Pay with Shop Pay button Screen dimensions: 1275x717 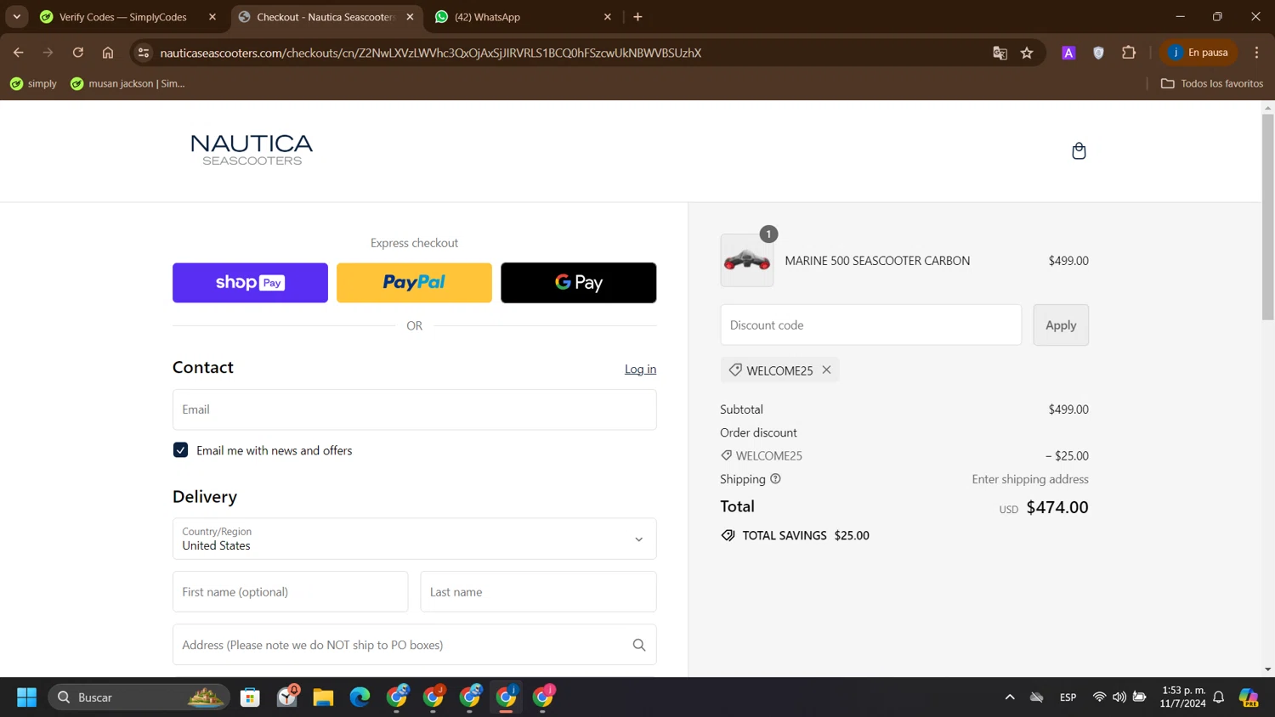click(250, 283)
